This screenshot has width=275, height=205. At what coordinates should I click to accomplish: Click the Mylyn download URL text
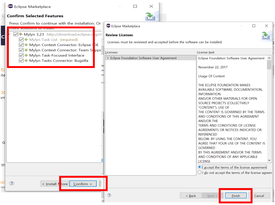[74, 34]
